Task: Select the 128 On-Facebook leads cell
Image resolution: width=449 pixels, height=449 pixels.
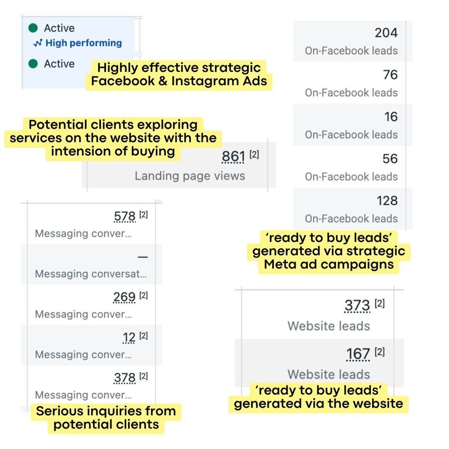Action: [352, 209]
